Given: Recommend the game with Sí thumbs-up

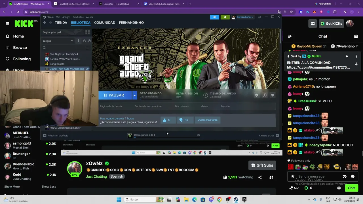Looking at the screenshot, I should tap(168, 120).
